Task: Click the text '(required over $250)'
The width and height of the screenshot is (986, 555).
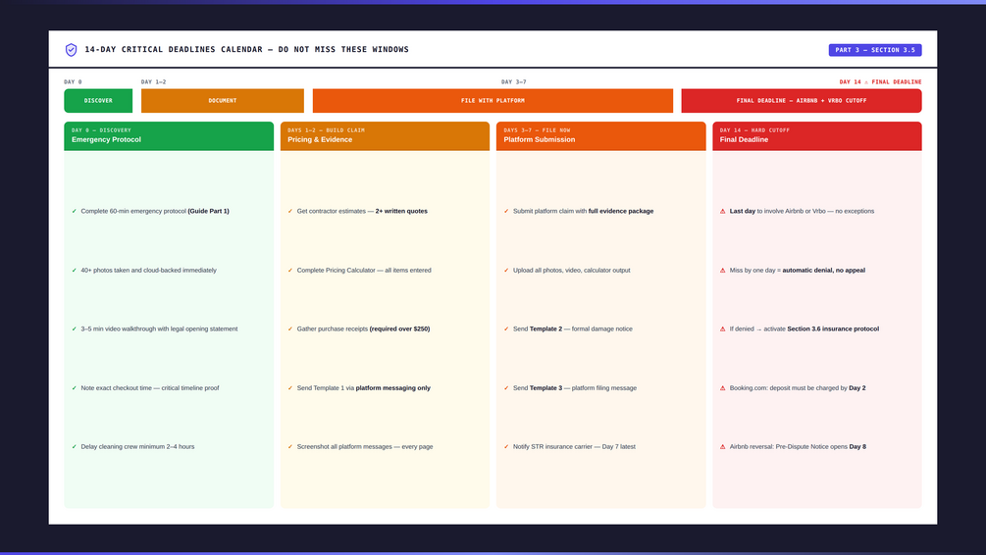Action: [400, 328]
